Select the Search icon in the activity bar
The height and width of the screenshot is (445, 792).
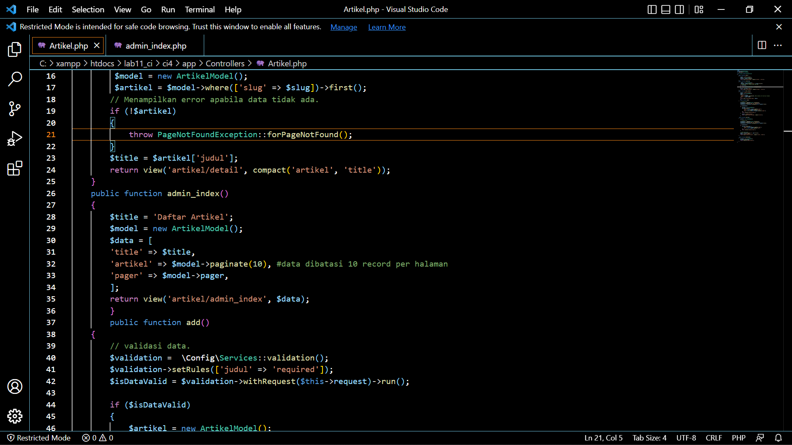(x=14, y=79)
